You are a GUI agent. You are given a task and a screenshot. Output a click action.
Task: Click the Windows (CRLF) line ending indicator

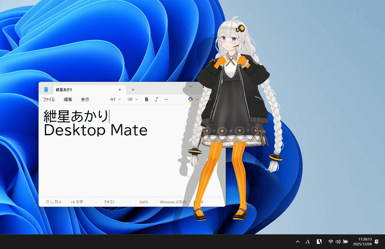[172, 202]
